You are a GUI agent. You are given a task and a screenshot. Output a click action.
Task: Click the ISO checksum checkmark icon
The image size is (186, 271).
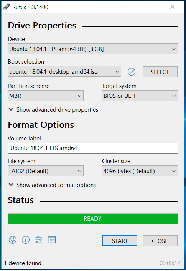coord(132,72)
